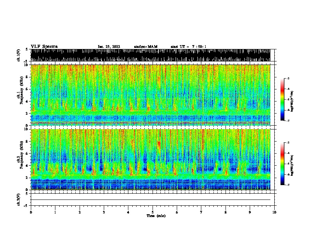Click the "-3" label on ch.1 color bar
Viewport: 309px width, 238px height.
tap(288, 78)
